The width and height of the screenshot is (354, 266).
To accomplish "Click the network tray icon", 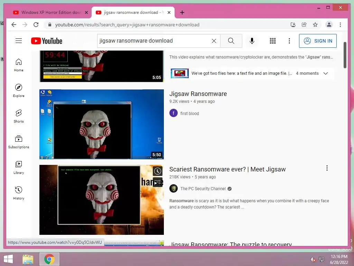I will click(322, 259).
